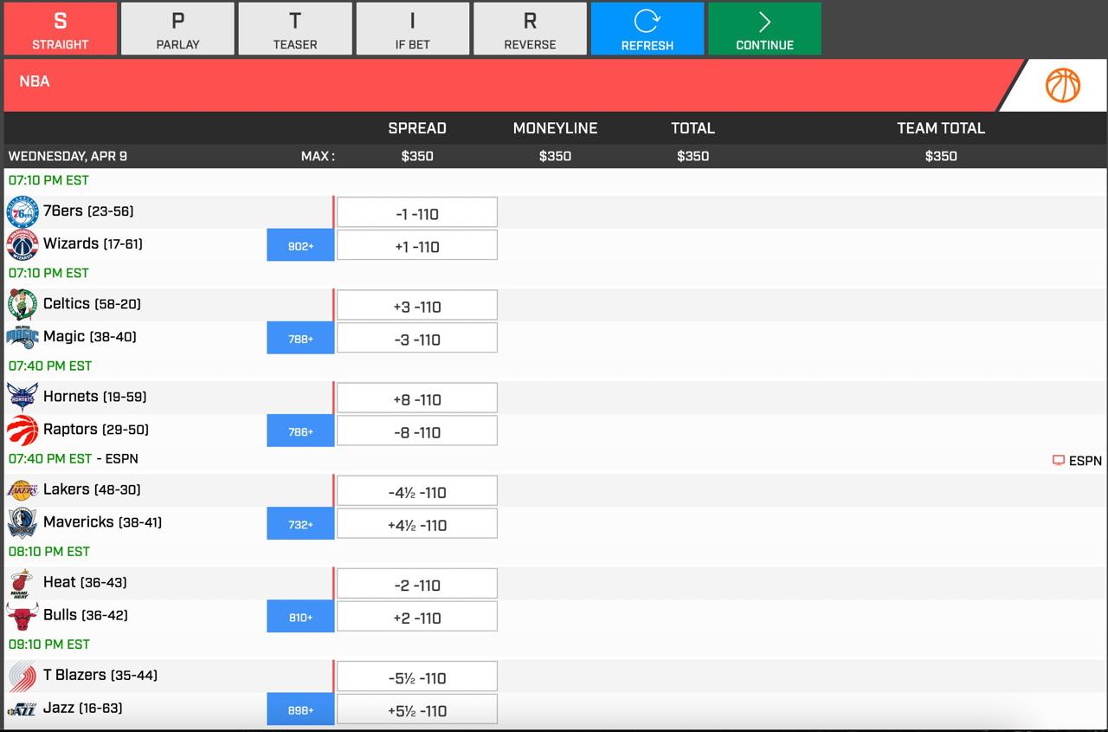1108x732 pixels.
Task: Click the NBA league header text
Action: click(35, 81)
